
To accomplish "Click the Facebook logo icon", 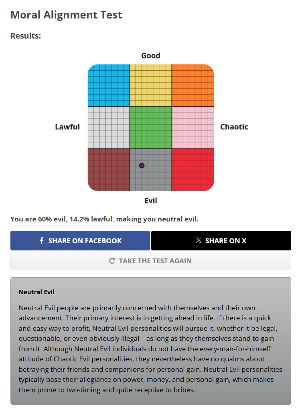I will tap(42, 240).
